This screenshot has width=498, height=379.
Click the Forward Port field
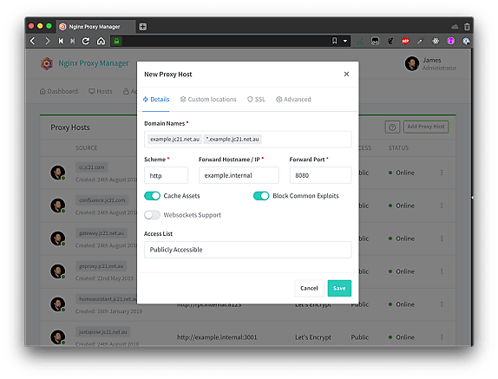pos(320,175)
